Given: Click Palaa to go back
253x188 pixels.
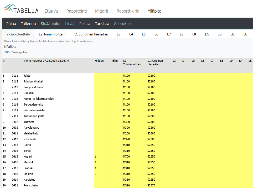Looking at the screenshot, I should (x=11, y=24).
